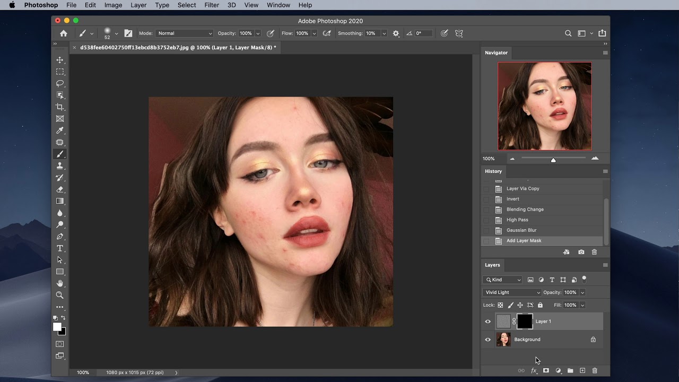Viewport: 679px width, 382px height.
Task: Select the Eyedropper tool
Action: click(x=60, y=131)
